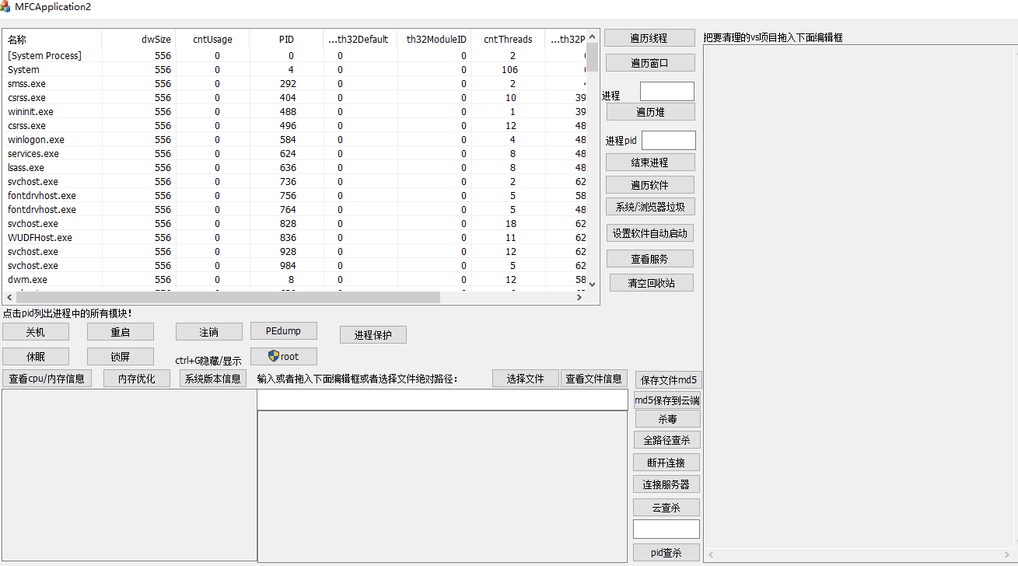Click the 进程保护 button
The width and height of the screenshot is (1018, 566).
pyautogui.click(x=373, y=335)
